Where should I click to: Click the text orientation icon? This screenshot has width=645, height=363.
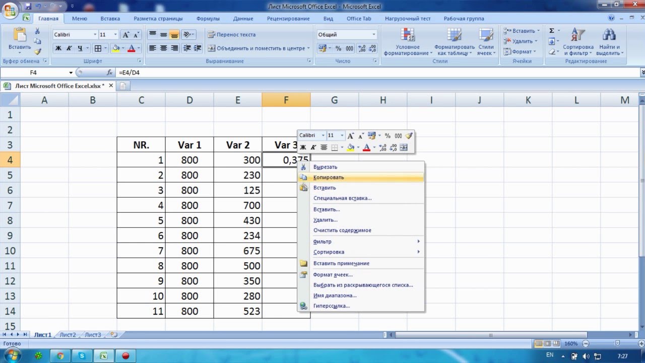pos(187,35)
